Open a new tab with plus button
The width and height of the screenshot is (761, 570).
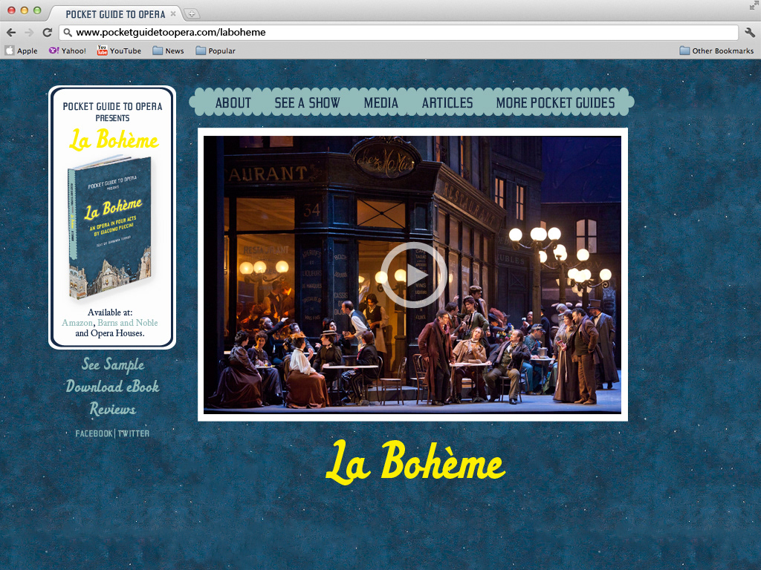tap(191, 14)
